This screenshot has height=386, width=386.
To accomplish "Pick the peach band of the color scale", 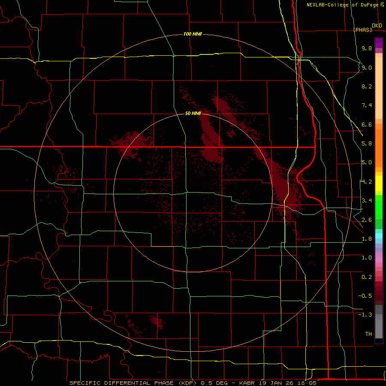I will 379,89.
